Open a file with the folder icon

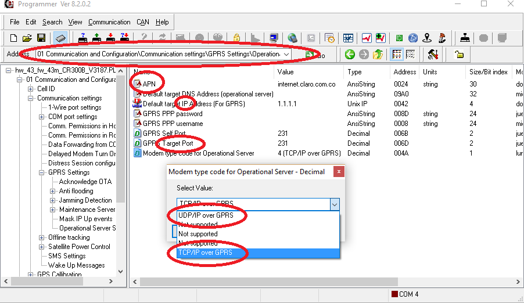27,38
